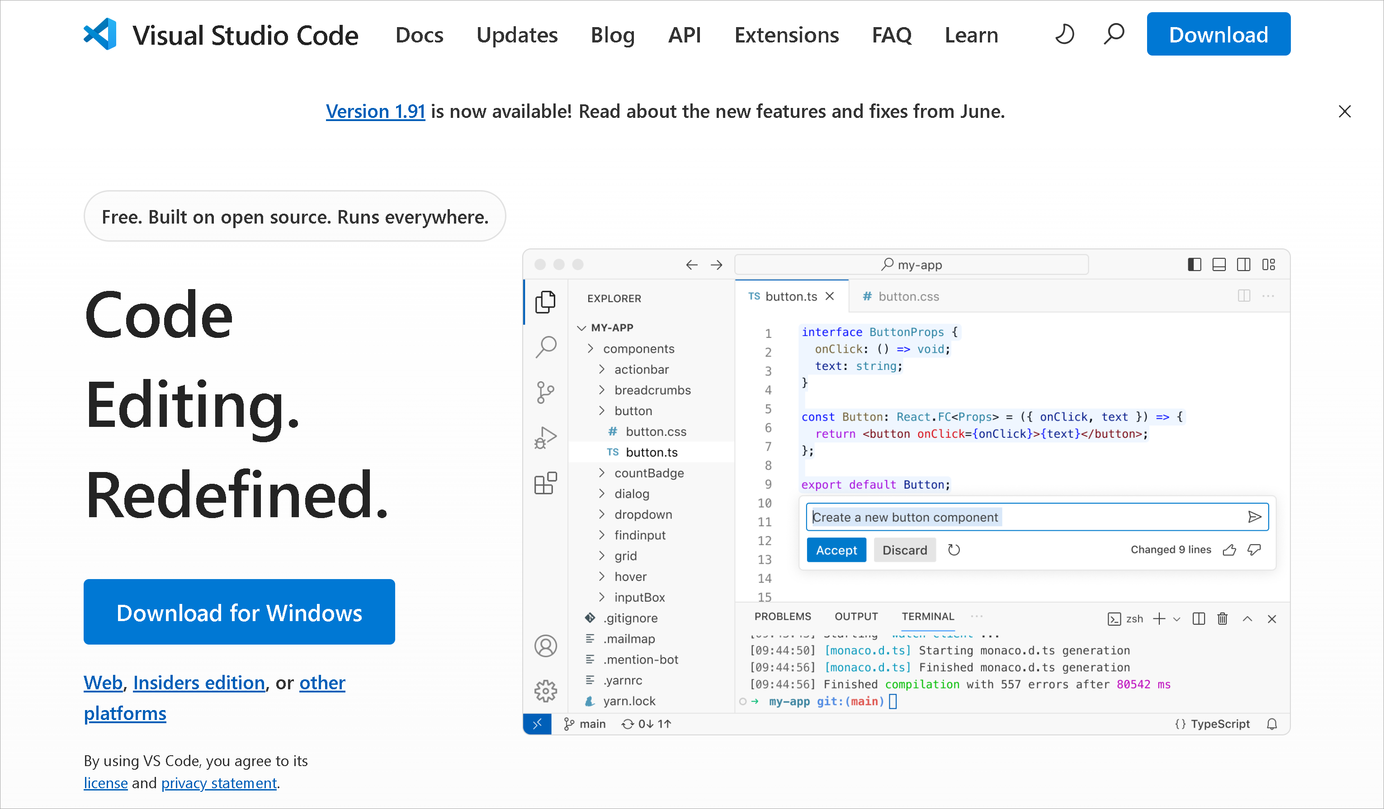The height and width of the screenshot is (809, 1384).
Task: Select the TERMINAL tab in bottom panel
Action: tap(927, 617)
